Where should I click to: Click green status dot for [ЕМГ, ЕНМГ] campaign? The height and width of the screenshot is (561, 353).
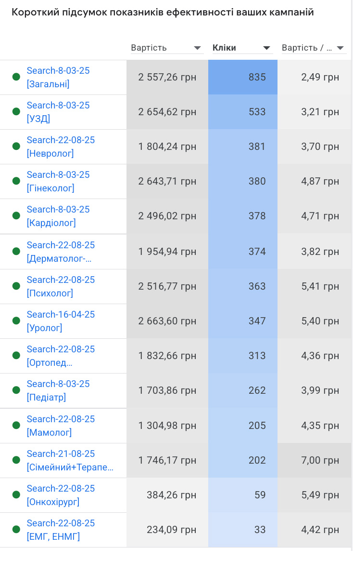point(16,530)
